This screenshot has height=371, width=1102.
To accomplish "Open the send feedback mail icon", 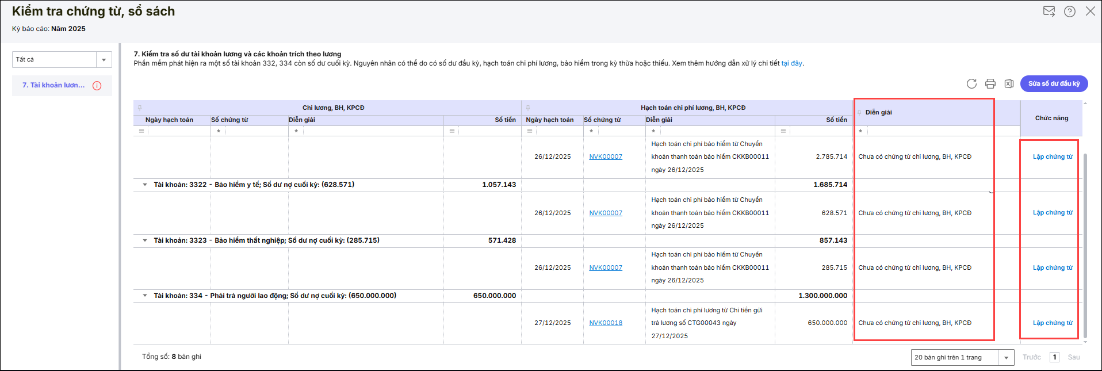I will [1049, 12].
